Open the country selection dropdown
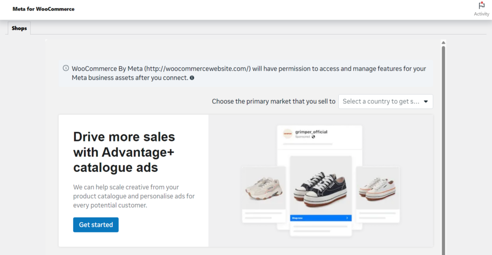This screenshot has width=492, height=255. (385, 102)
